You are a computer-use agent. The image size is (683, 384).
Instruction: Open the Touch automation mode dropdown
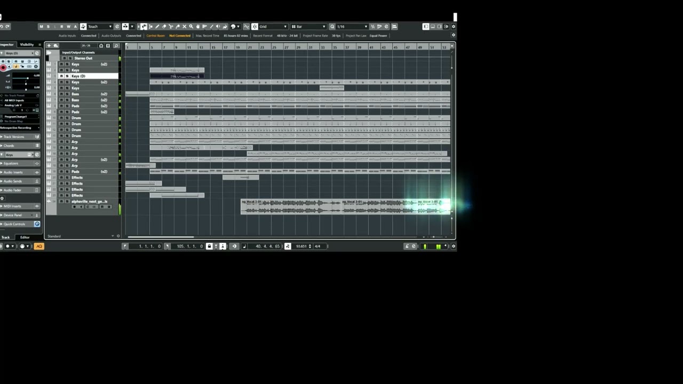click(100, 26)
